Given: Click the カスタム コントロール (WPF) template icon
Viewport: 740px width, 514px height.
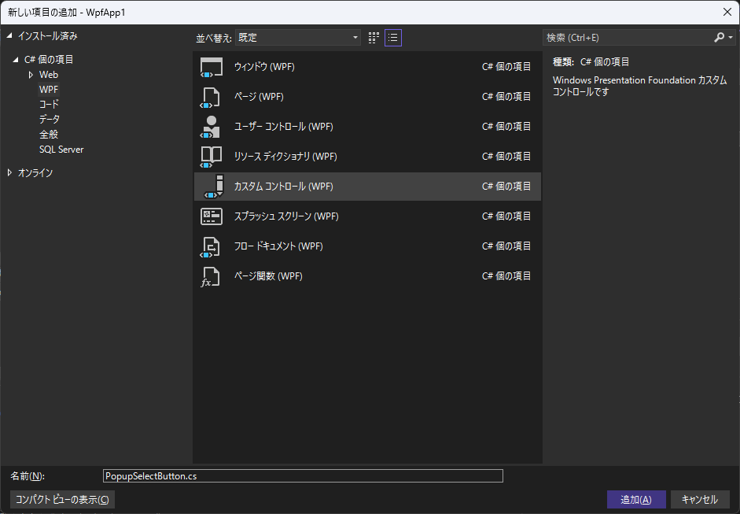Looking at the screenshot, I should [211, 187].
